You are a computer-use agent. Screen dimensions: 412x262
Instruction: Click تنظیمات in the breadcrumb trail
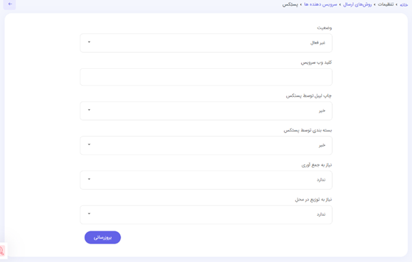[385, 5]
